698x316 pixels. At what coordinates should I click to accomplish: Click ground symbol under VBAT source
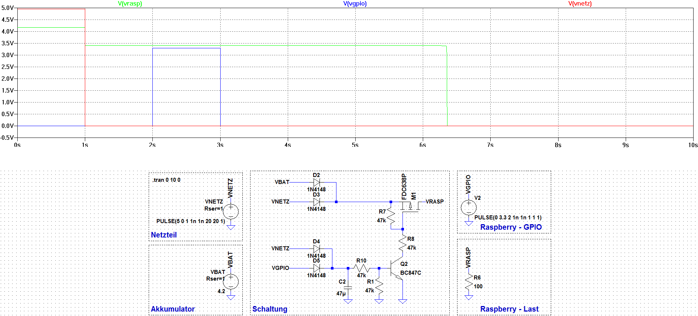pos(231,298)
